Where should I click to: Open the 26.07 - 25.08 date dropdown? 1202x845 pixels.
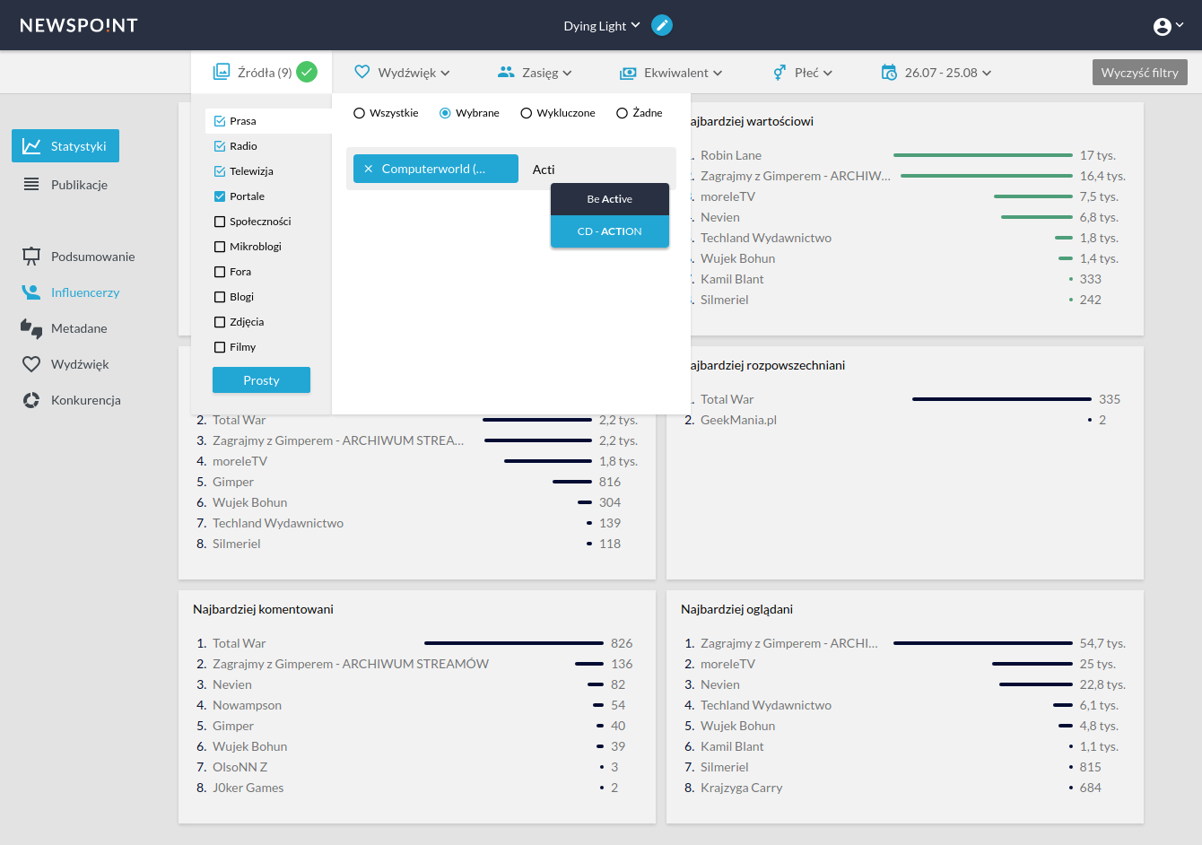[x=948, y=73]
